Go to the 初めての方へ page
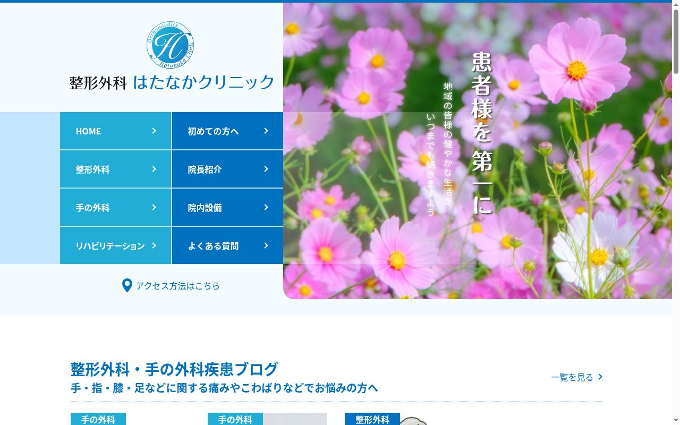Viewport: 680px width, 425px height. [x=227, y=131]
